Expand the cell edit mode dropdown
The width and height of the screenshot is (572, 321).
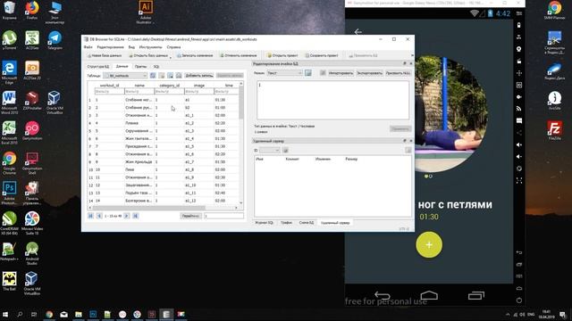coord(284,73)
